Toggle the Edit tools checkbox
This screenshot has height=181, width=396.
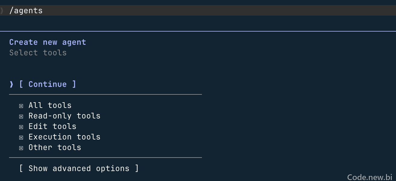tap(21, 127)
